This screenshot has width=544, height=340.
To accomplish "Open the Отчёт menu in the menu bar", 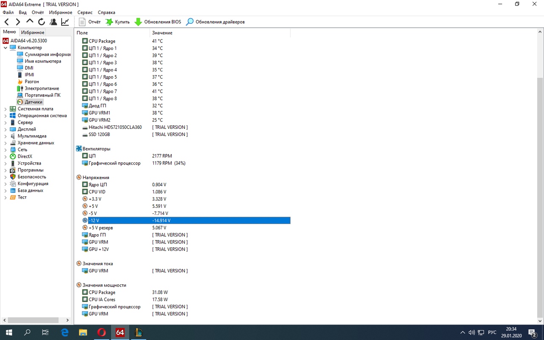I will tap(38, 12).
